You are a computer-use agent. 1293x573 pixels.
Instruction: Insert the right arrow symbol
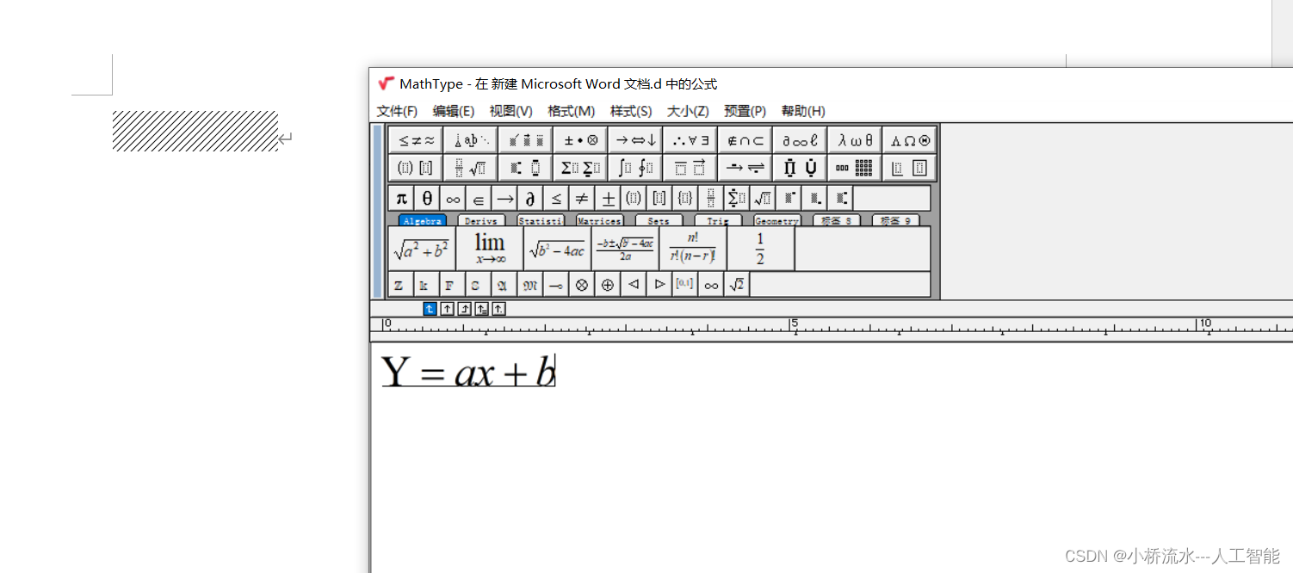(504, 199)
